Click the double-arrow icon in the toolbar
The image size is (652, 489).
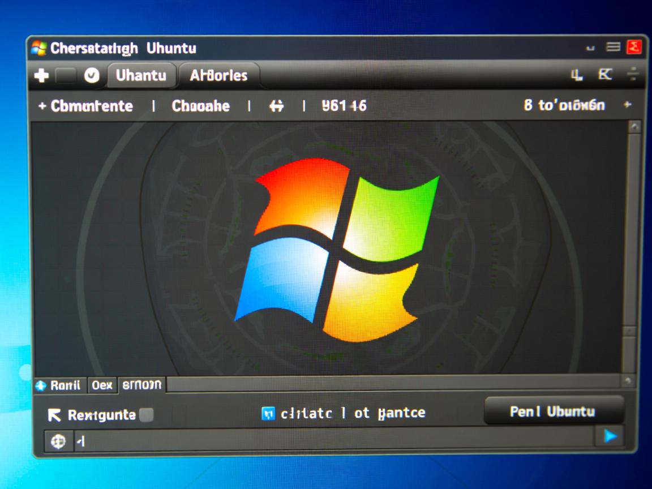coord(276,106)
